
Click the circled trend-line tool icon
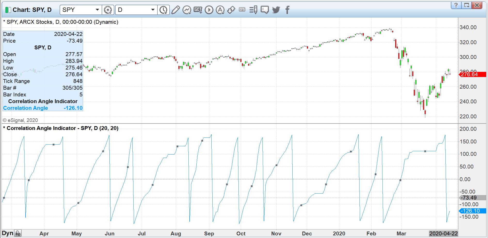(x=186, y=10)
